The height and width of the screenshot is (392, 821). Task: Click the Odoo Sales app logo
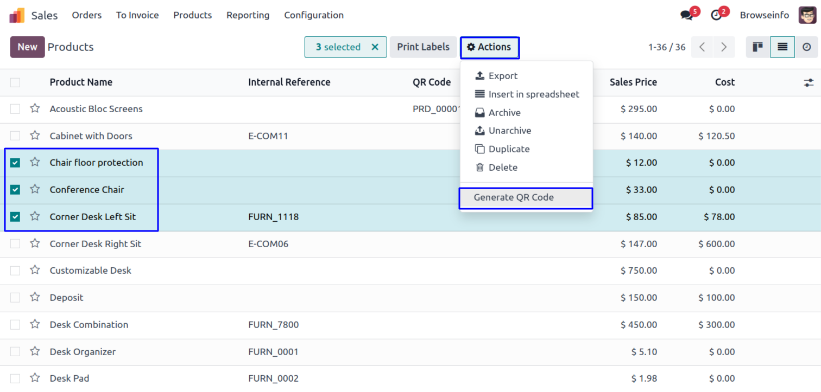tap(17, 15)
